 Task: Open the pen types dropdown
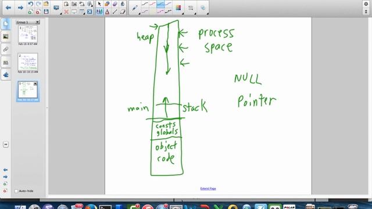click(135, 8)
